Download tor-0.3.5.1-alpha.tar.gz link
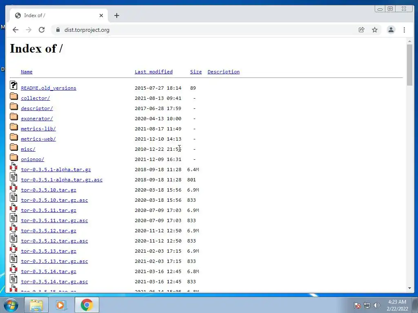418x313 pixels. 56,170
